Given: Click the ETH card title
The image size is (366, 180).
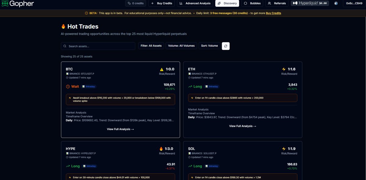Looking at the screenshot, I should pos(192,69).
